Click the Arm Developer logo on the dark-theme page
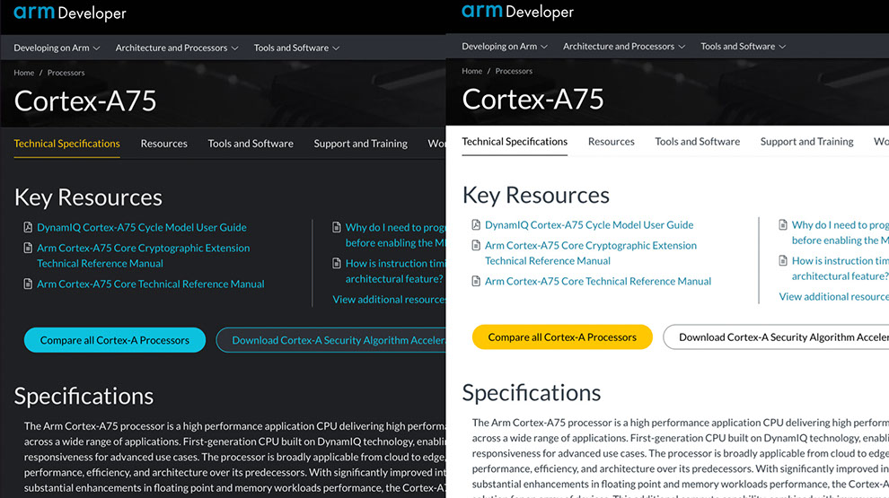Screen dimensions: 889x498 tap(70, 13)
